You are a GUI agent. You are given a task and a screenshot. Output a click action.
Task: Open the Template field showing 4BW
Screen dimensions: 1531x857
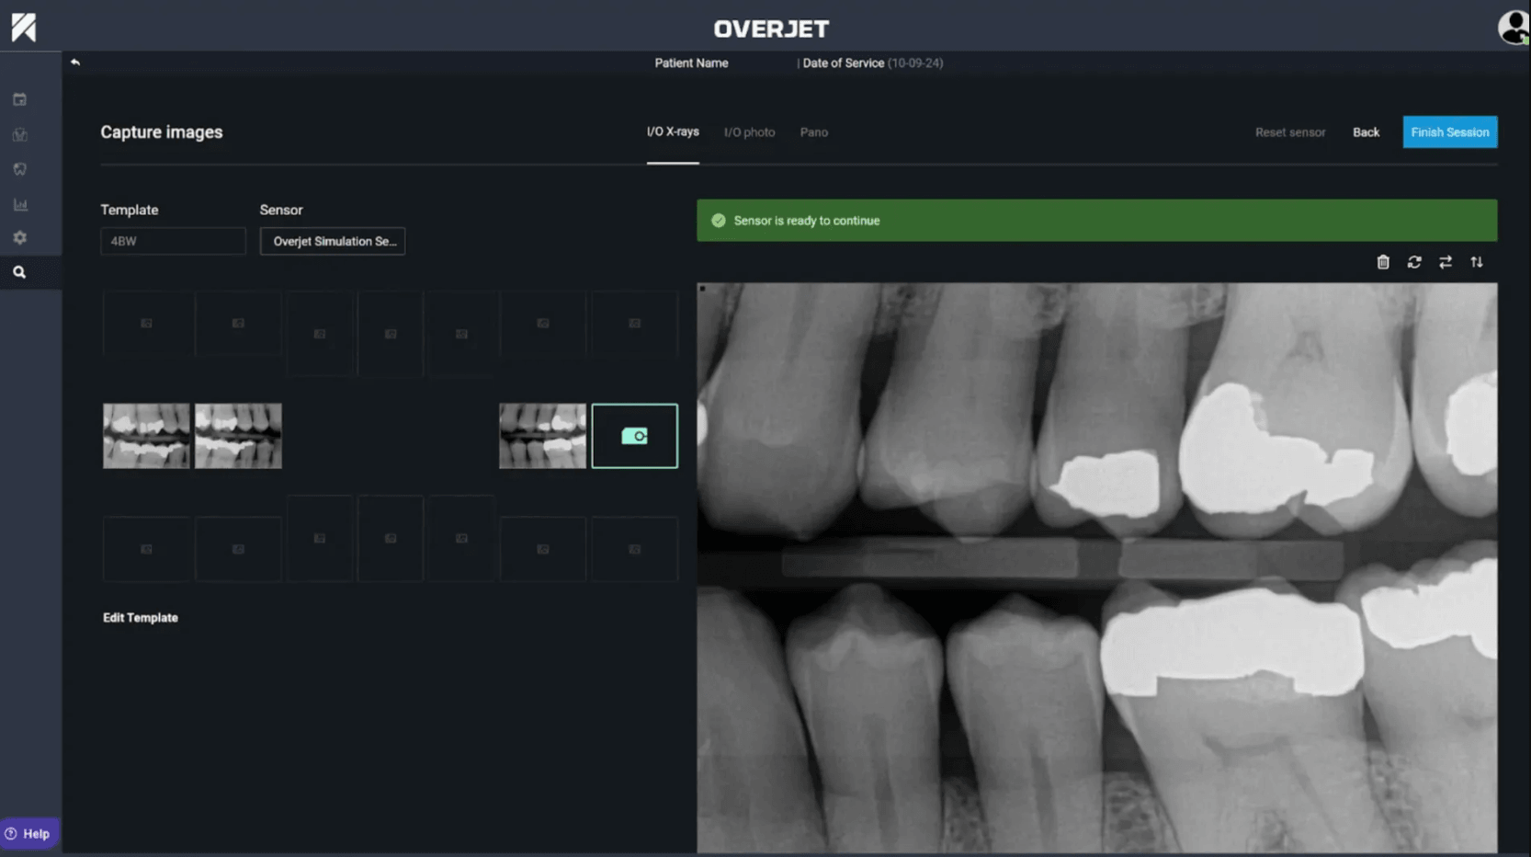(173, 241)
